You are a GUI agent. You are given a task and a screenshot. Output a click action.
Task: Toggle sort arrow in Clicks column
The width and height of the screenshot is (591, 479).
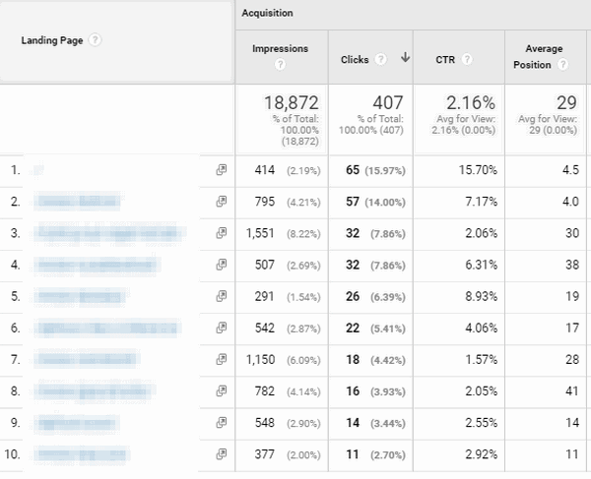(x=405, y=57)
